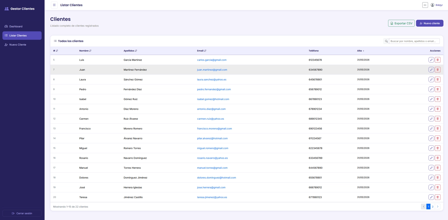
Task: Delete client Antonio Díaz Moreno
Action: pos(438,109)
